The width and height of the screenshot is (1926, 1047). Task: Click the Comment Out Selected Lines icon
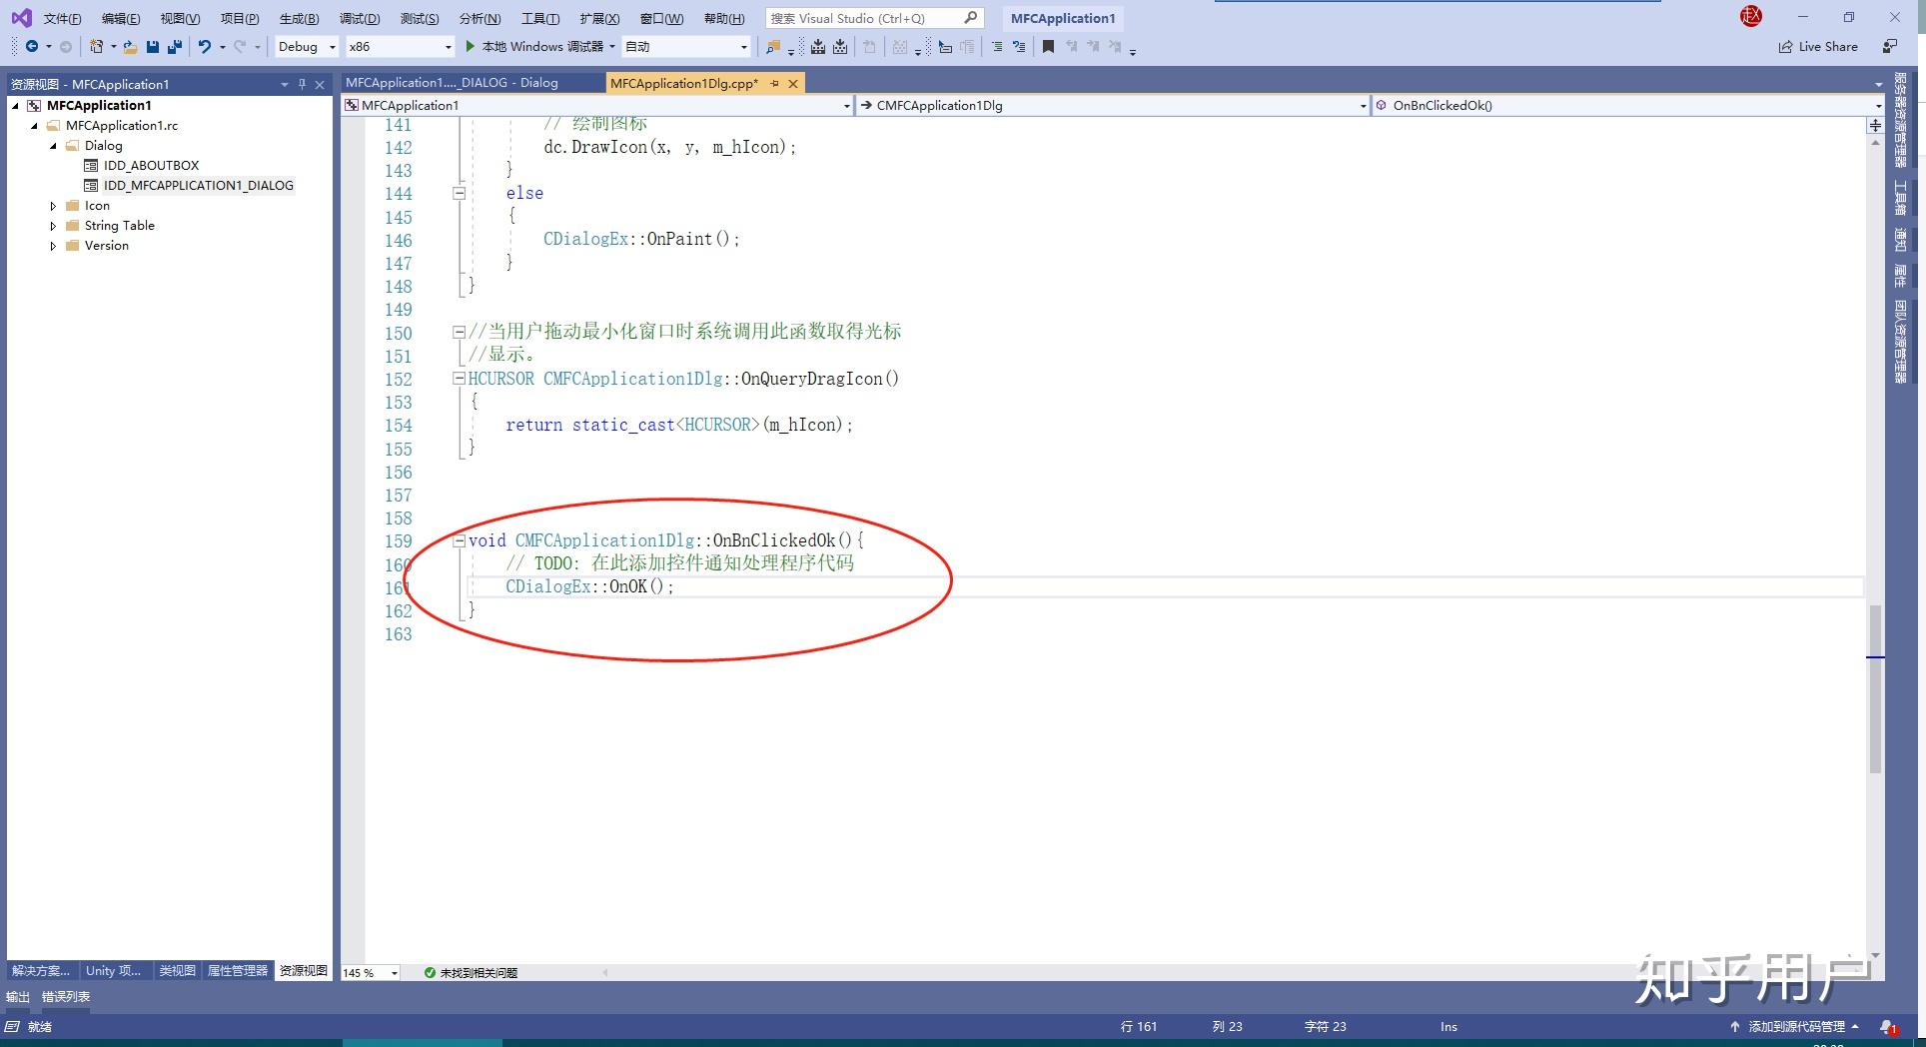996,46
